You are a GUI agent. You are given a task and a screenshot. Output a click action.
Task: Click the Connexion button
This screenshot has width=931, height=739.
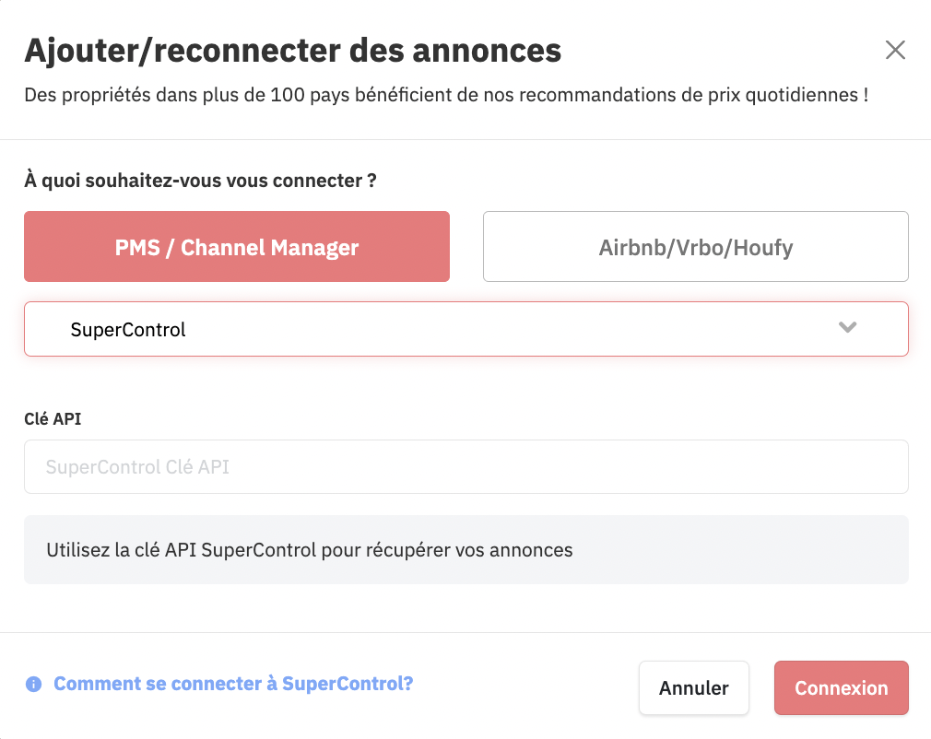(x=842, y=688)
